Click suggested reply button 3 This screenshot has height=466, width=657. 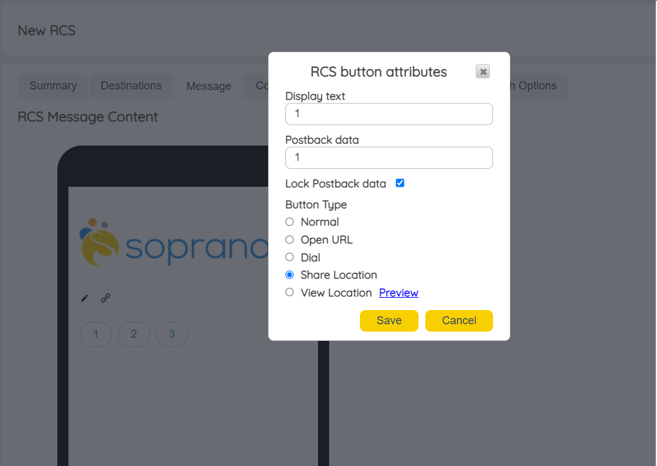[172, 334]
